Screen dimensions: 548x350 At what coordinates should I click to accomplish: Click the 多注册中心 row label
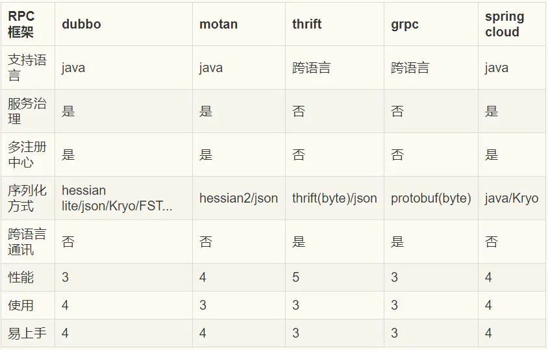(27, 155)
